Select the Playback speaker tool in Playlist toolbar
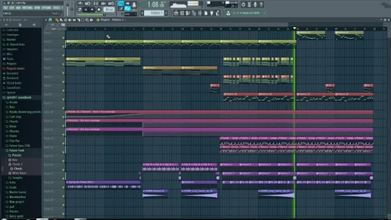This screenshot has height=220, width=391. pos(91,20)
